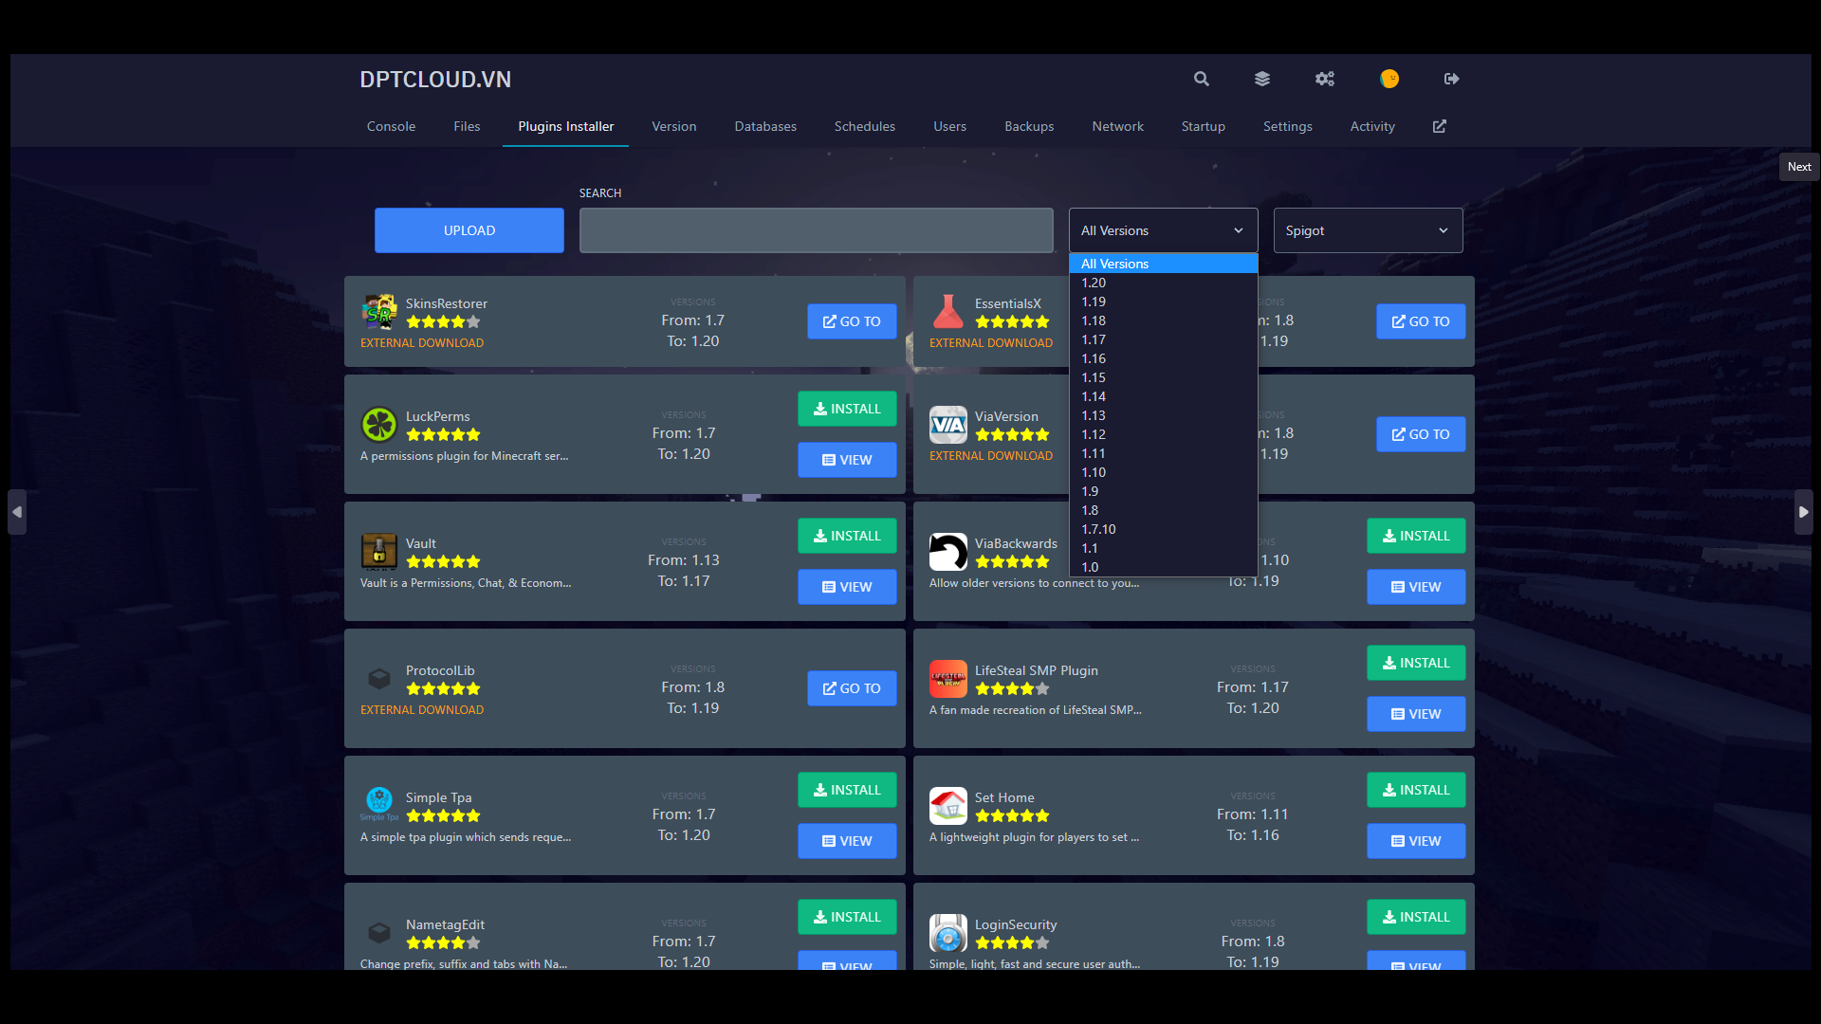This screenshot has height=1024, width=1821.
Task: Click the left slideshow arrow
Action: (x=17, y=512)
